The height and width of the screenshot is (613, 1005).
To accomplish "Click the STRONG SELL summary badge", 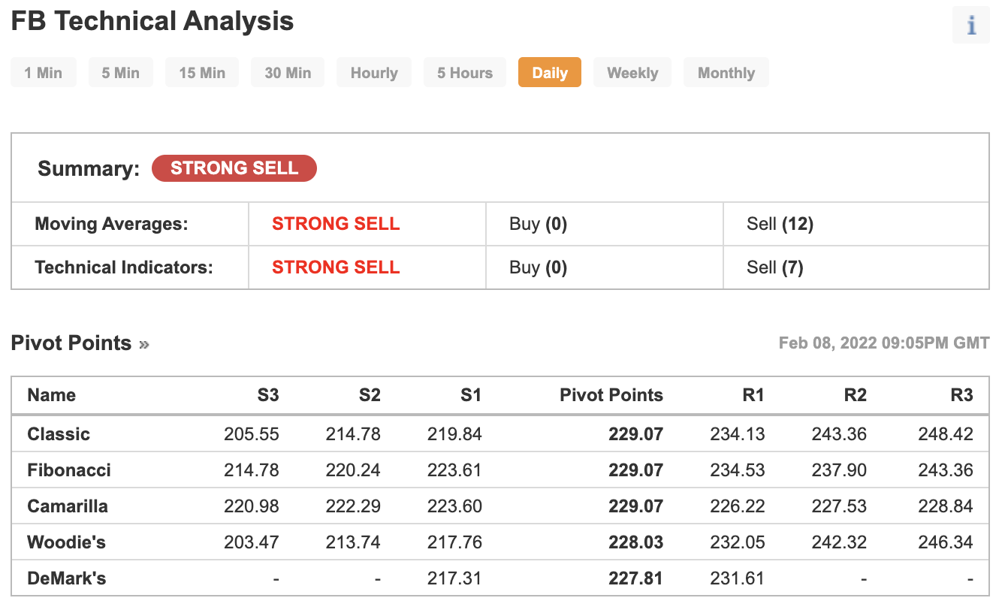I will [x=234, y=168].
